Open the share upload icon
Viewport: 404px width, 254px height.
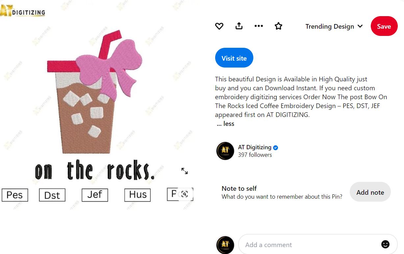click(239, 26)
